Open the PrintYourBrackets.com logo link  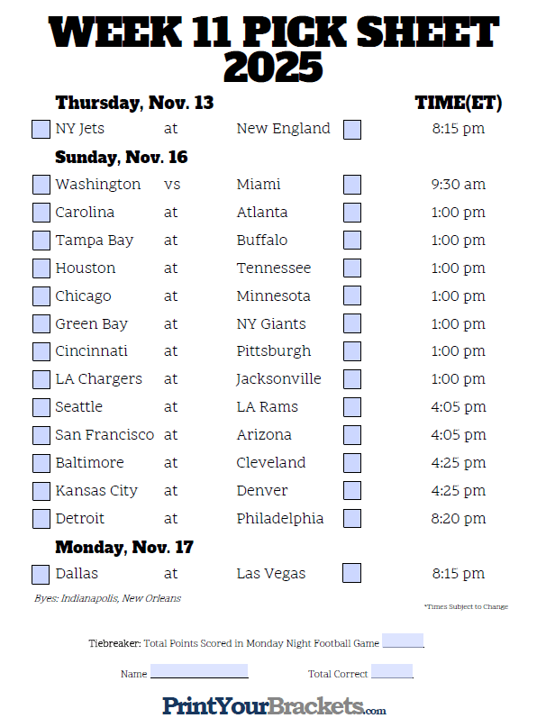274,705
